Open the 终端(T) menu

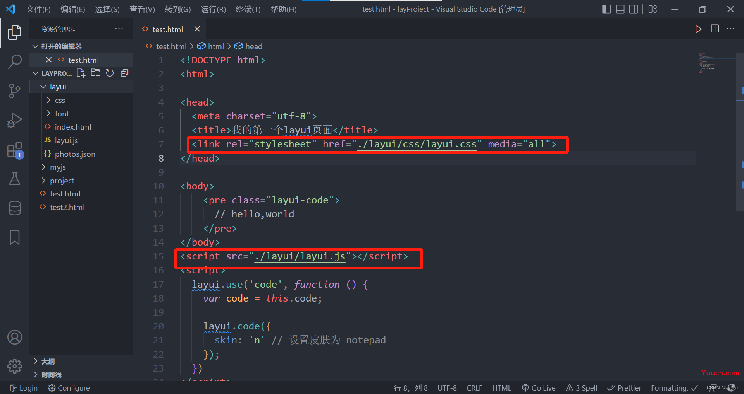click(x=248, y=9)
